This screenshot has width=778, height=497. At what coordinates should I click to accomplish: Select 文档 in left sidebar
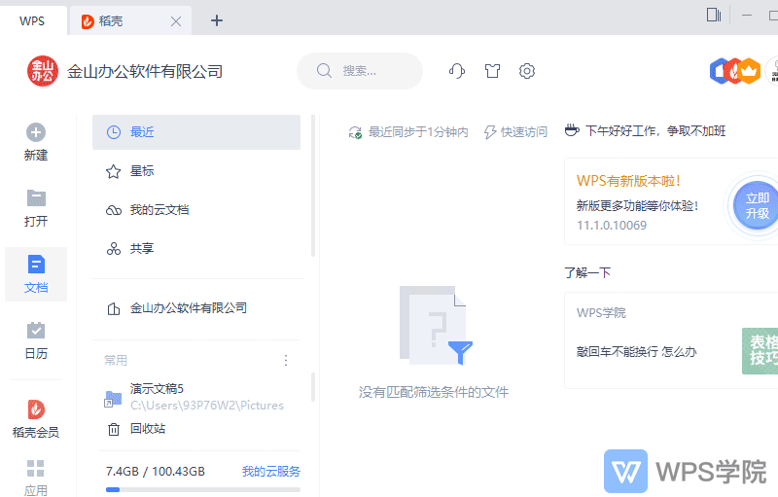tap(36, 274)
